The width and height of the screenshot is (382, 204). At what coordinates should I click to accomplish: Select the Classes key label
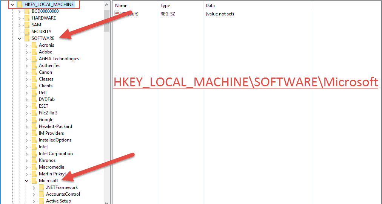(46, 79)
